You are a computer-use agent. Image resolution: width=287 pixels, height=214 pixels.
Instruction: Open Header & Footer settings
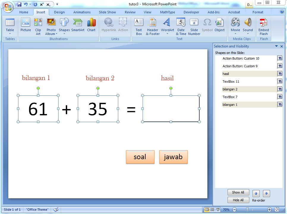click(x=153, y=26)
